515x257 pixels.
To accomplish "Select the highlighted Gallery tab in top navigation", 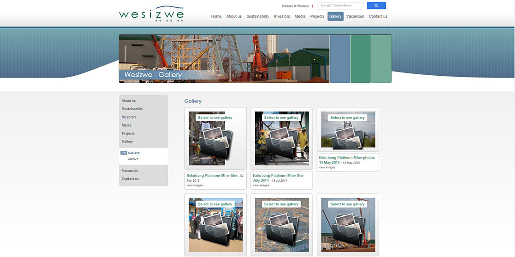I will coord(335,16).
